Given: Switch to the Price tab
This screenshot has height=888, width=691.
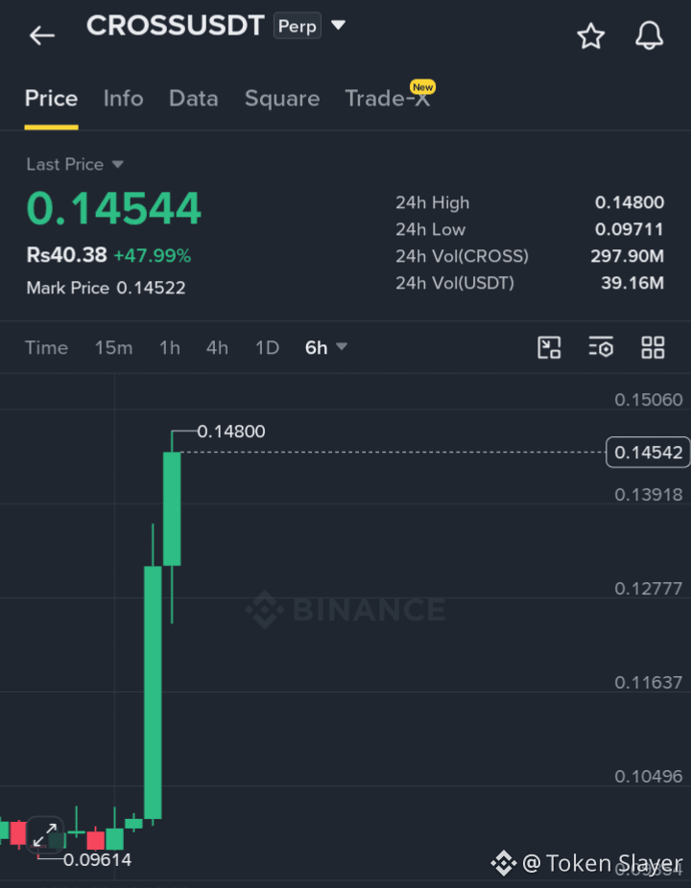Looking at the screenshot, I should 51,99.
